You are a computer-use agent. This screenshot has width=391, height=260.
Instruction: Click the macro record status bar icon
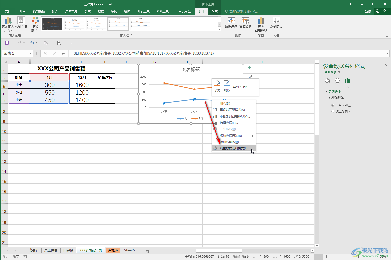point(25,257)
